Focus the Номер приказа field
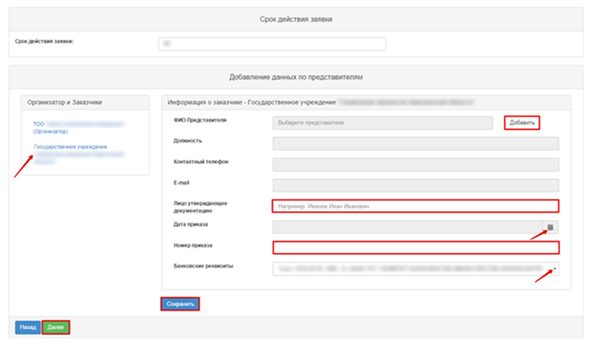 (416, 248)
